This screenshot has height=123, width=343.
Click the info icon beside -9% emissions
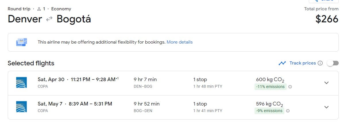click(288, 111)
